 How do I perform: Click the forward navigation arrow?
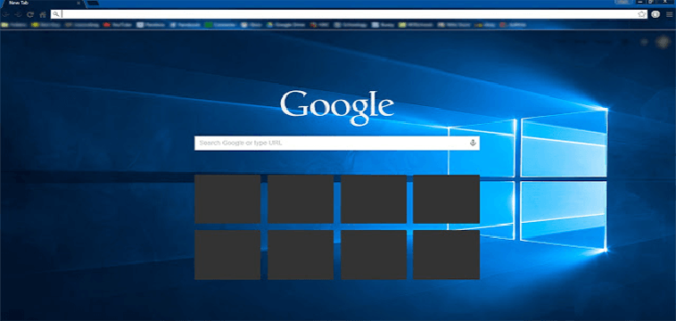click(18, 14)
